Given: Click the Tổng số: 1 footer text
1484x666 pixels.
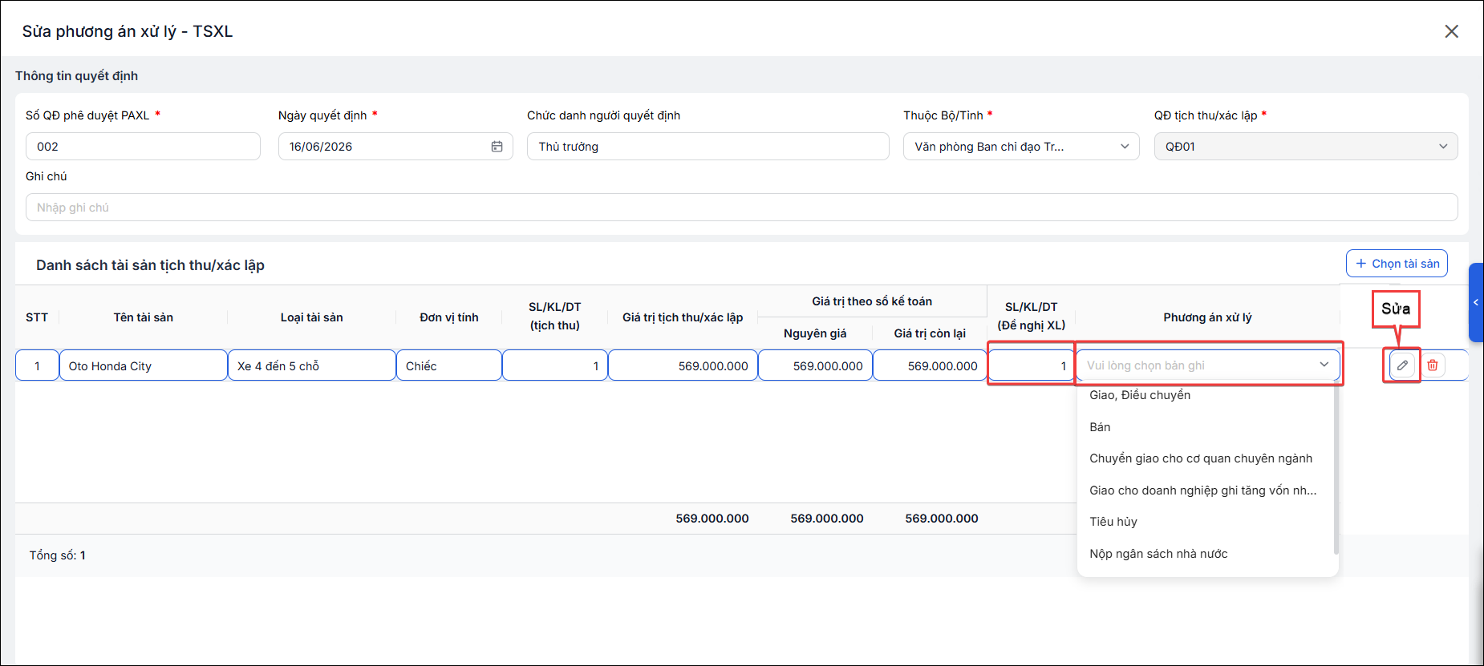Looking at the screenshot, I should [58, 555].
